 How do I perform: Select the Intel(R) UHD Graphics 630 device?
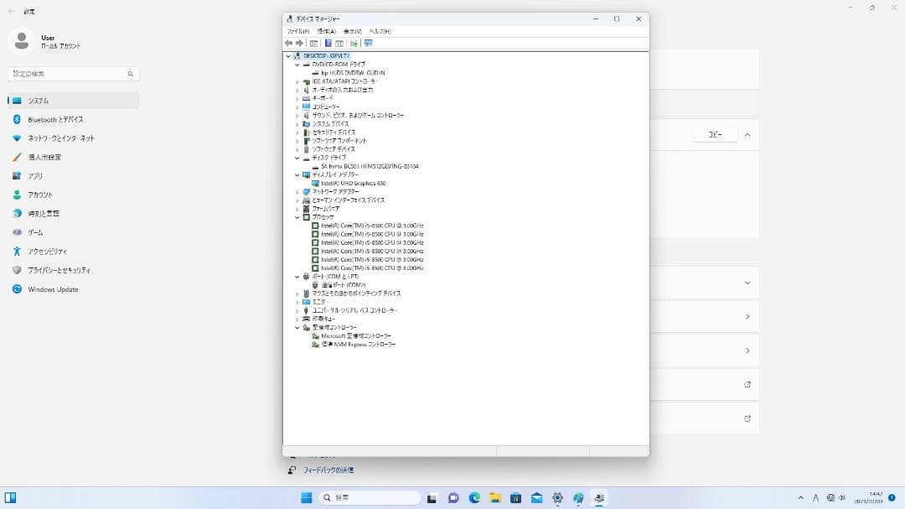click(x=353, y=183)
